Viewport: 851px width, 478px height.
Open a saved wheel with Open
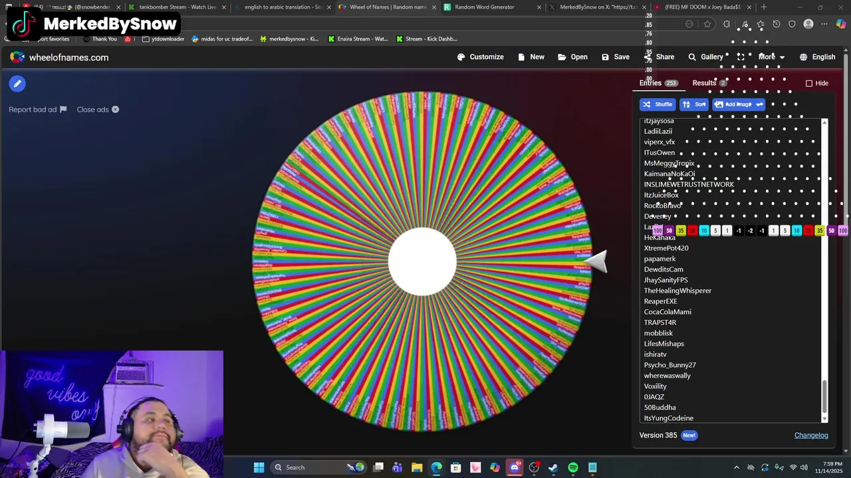[572, 57]
